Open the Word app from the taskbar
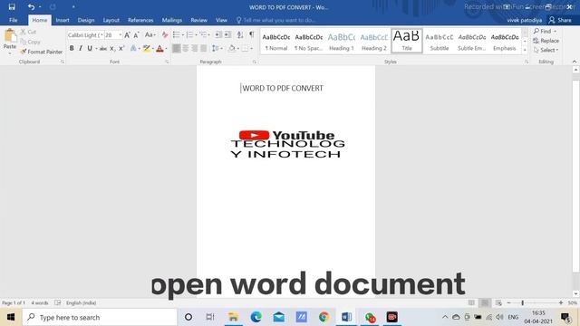Viewport: 580px width, 326px height. tap(346, 317)
